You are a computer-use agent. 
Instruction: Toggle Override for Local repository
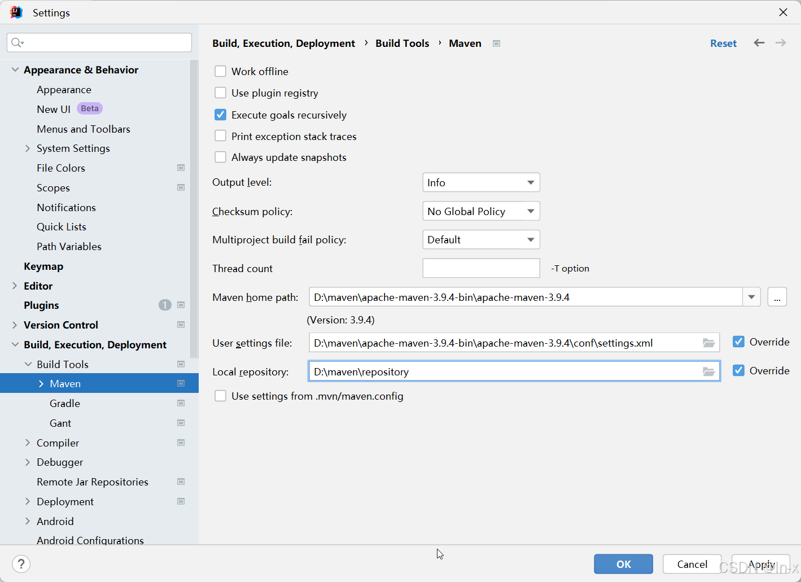(x=738, y=370)
